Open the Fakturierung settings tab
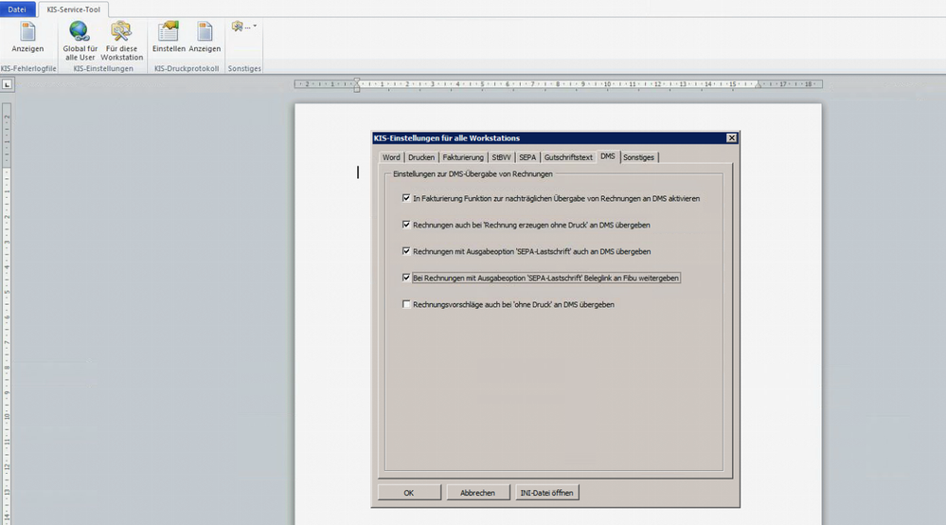This screenshot has width=946, height=525. pyautogui.click(x=463, y=157)
